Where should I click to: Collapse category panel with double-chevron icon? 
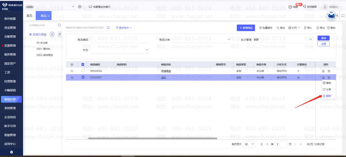pyautogui.click(x=60, y=34)
